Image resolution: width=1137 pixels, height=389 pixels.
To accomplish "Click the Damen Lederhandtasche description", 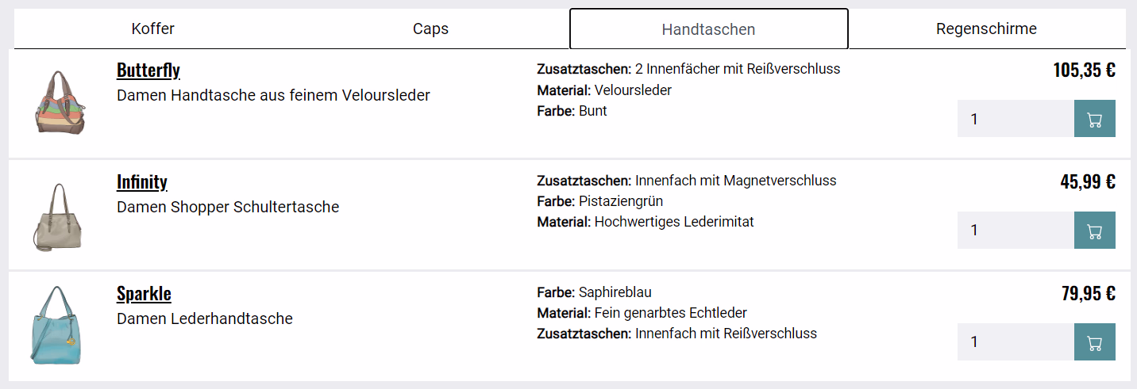I will pos(205,319).
